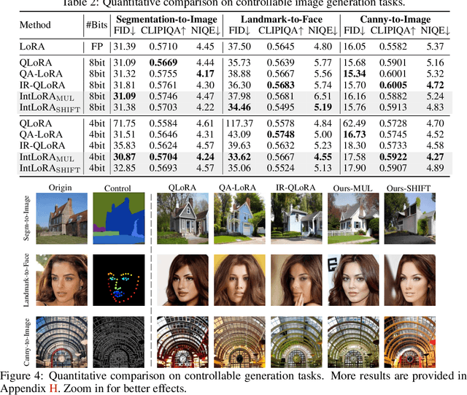The height and width of the screenshot is (395, 467).
Task: Open IR-QLoRA Segm-to-Image house image
Action: pos(296,218)
